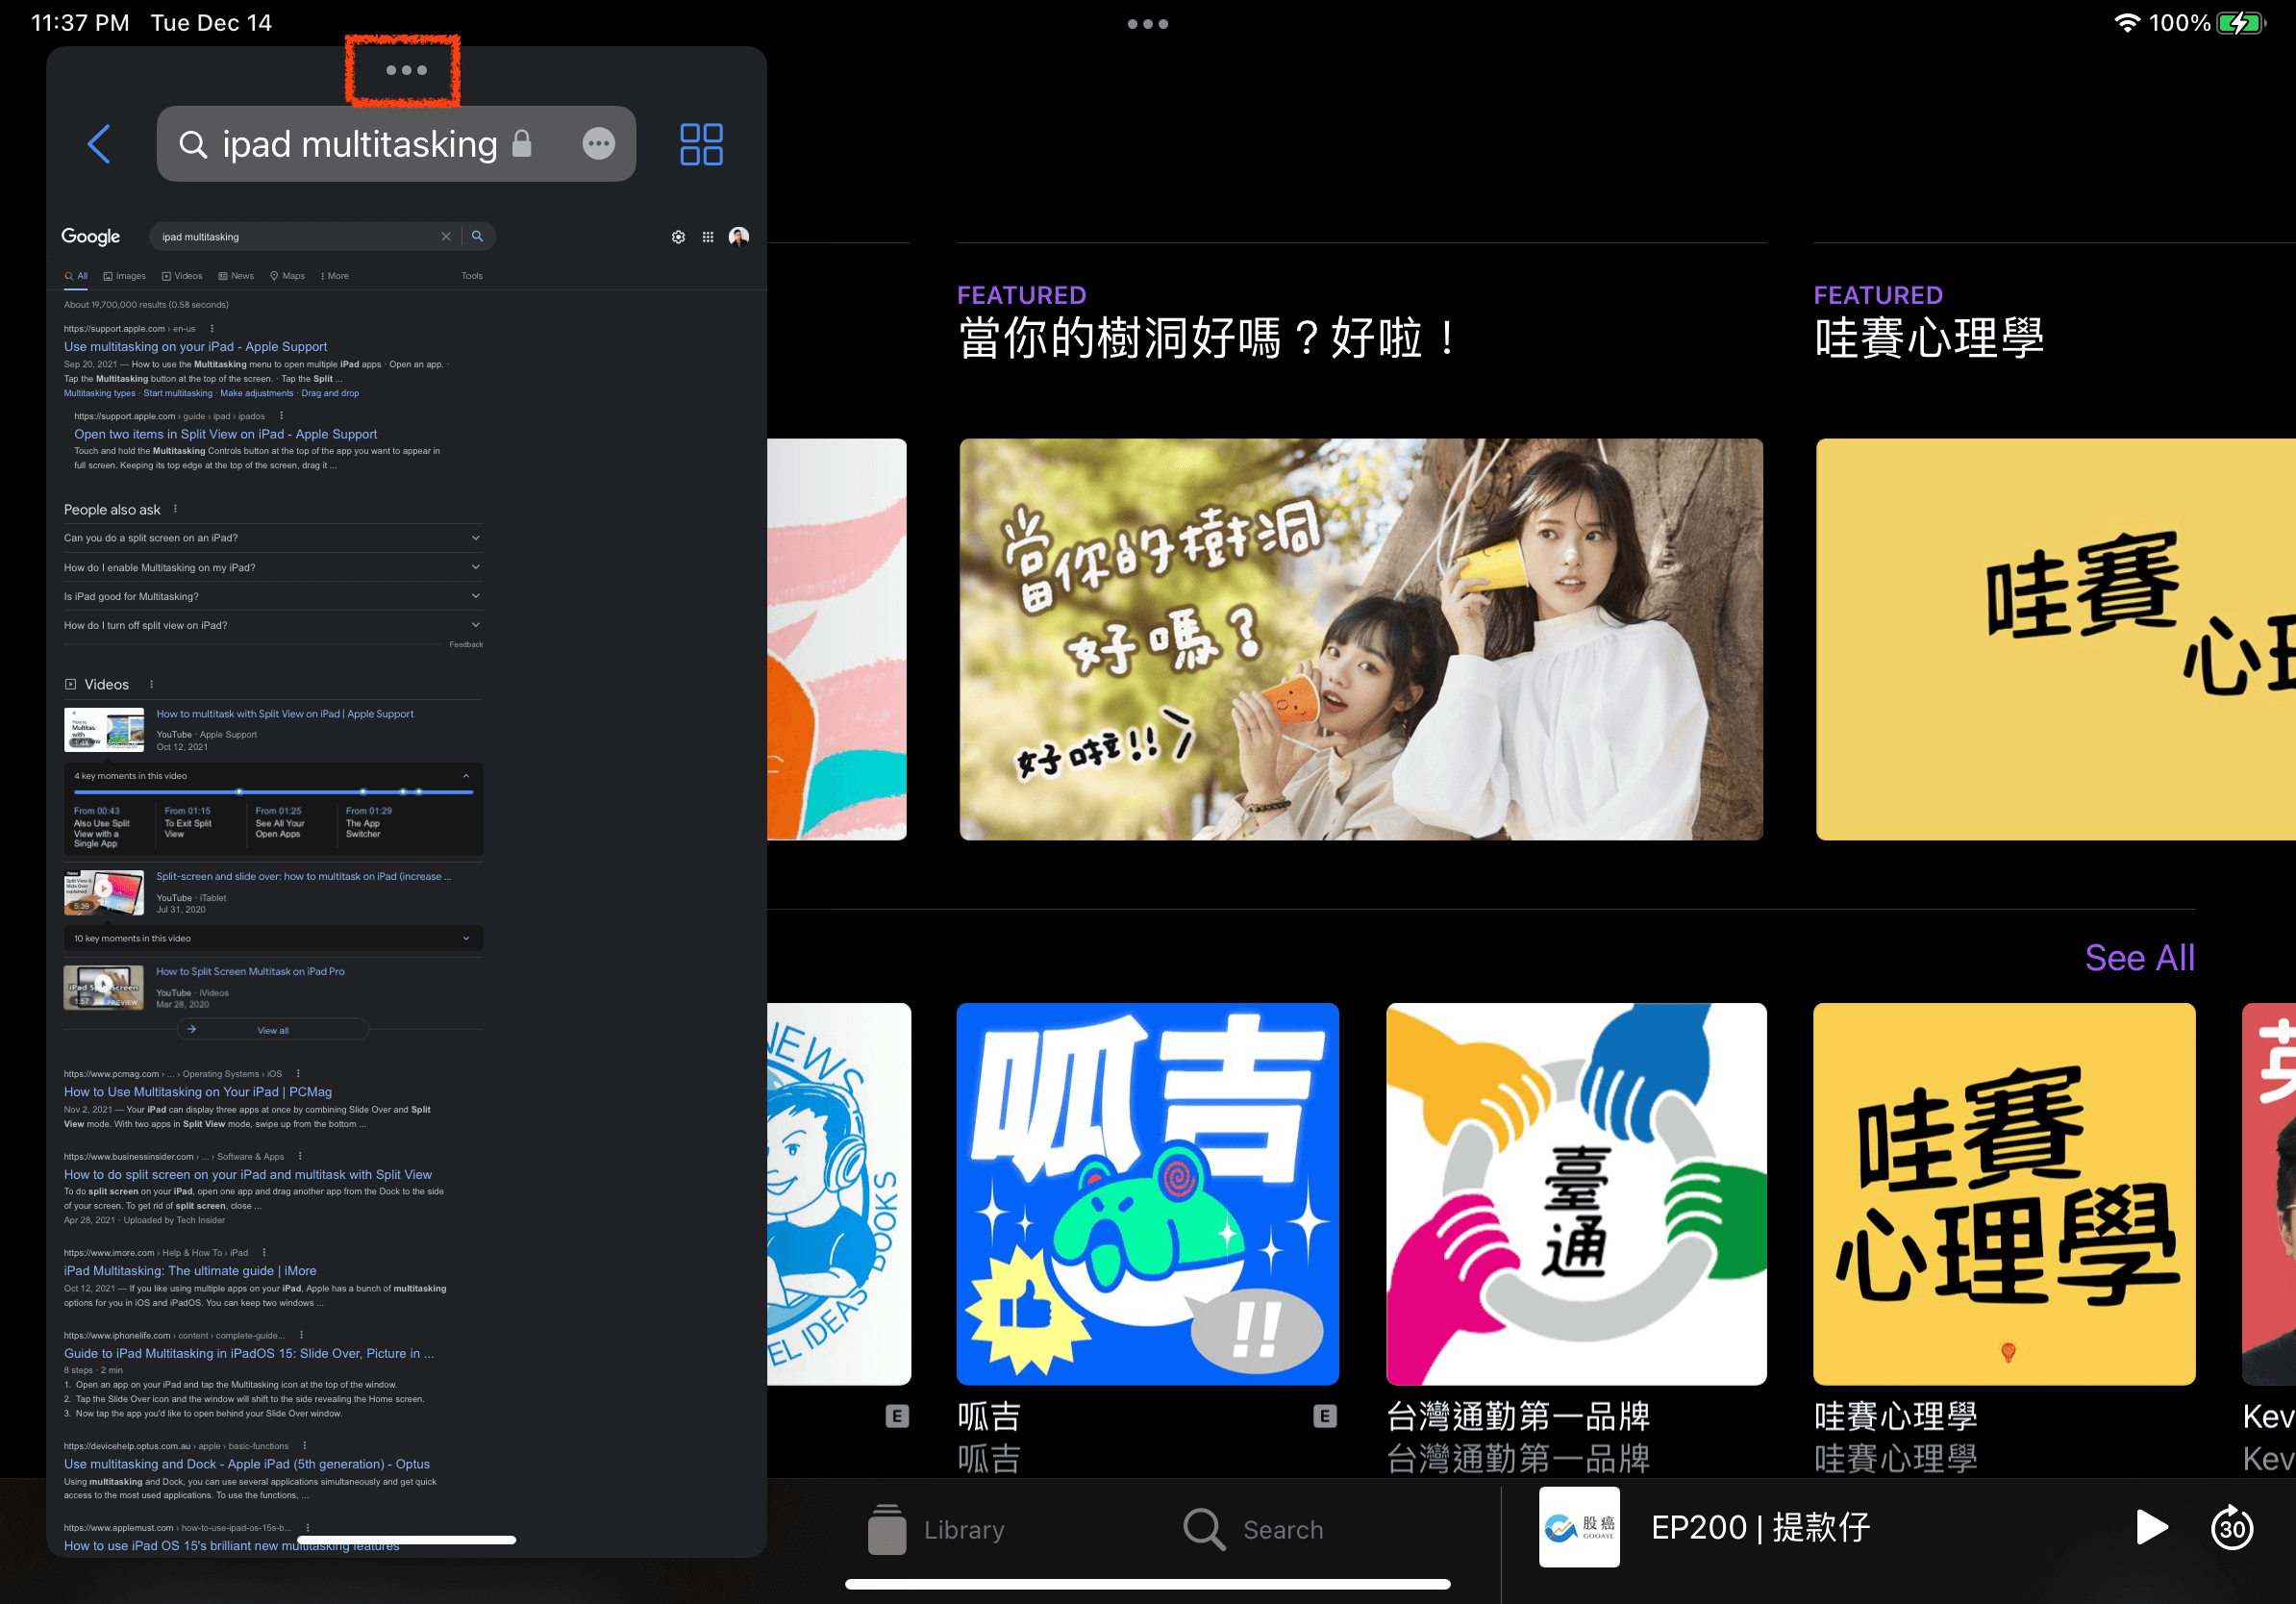This screenshot has height=1604, width=2296.
Task: Open the Google account avatar
Action: 739,237
